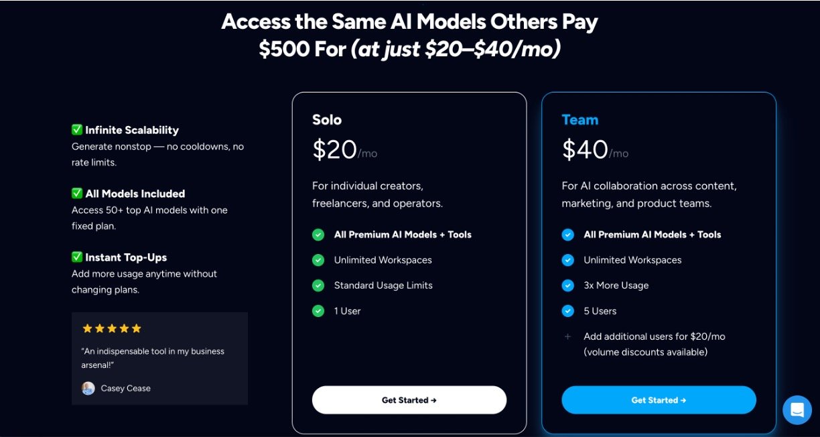Click the Infinite Scalability green checkmark icon
Viewport: 820px width, 437px height.
tap(77, 130)
